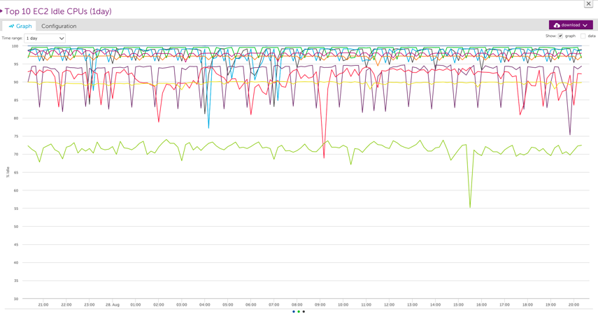Enable the data show checkbox
This screenshot has width=598, height=326.
coord(583,36)
